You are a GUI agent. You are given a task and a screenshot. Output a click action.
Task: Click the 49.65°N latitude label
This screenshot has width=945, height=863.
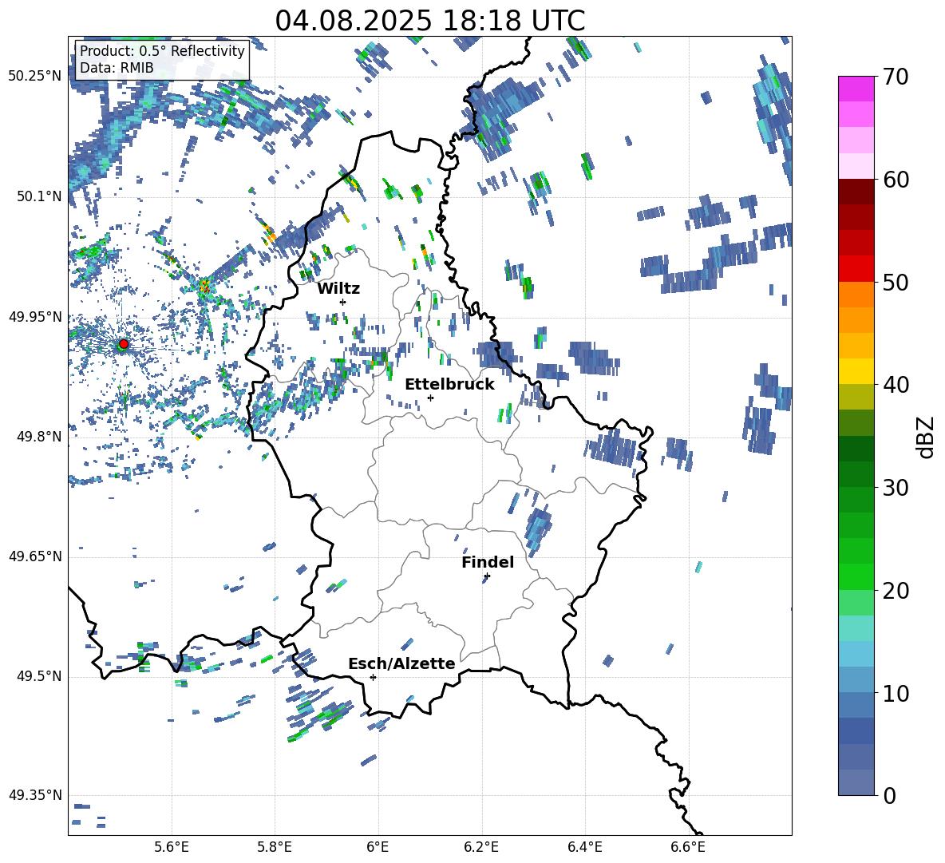[35, 556]
